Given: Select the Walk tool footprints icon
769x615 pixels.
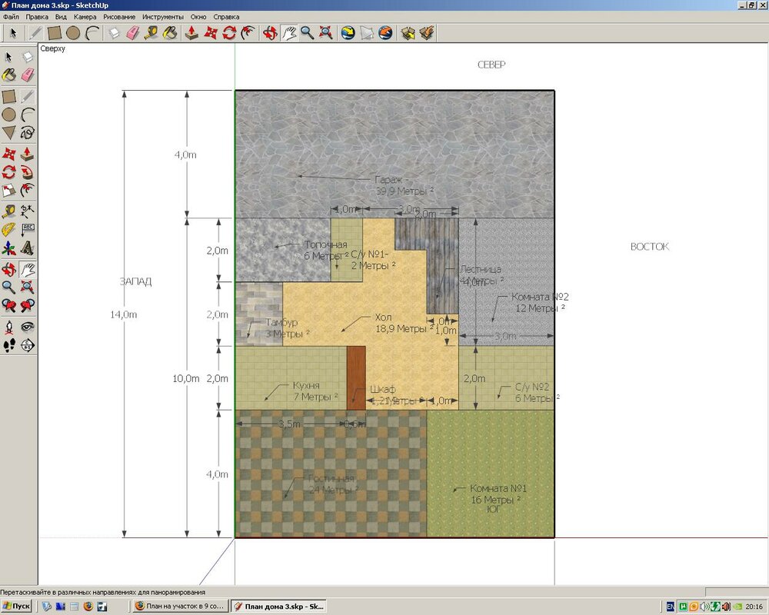Looking at the screenshot, I should coord(8,346).
